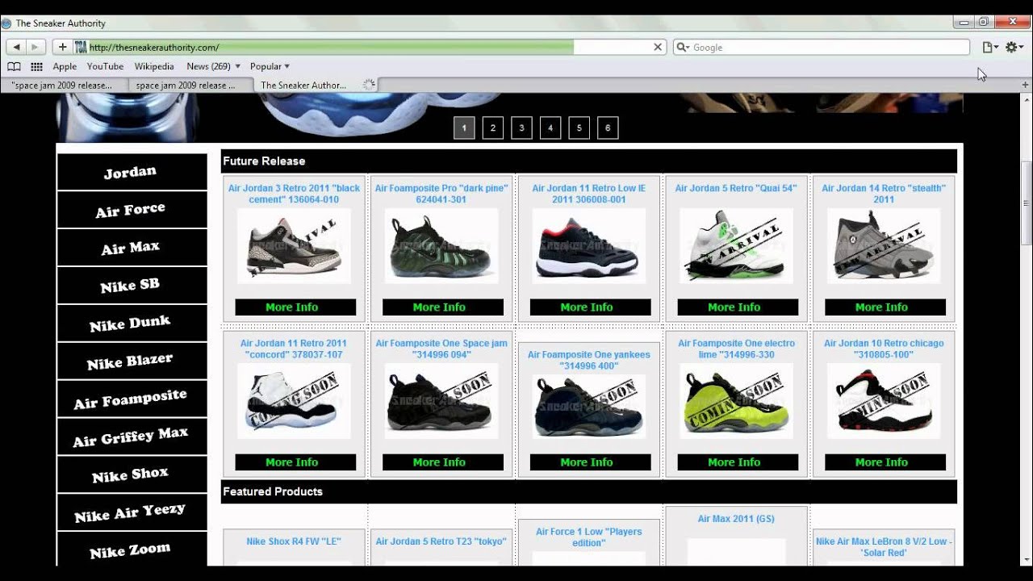Open Air Jordan 14 Retro "stealth" 2011 title link
The height and width of the screenshot is (581, 1033).
[884, 194]
